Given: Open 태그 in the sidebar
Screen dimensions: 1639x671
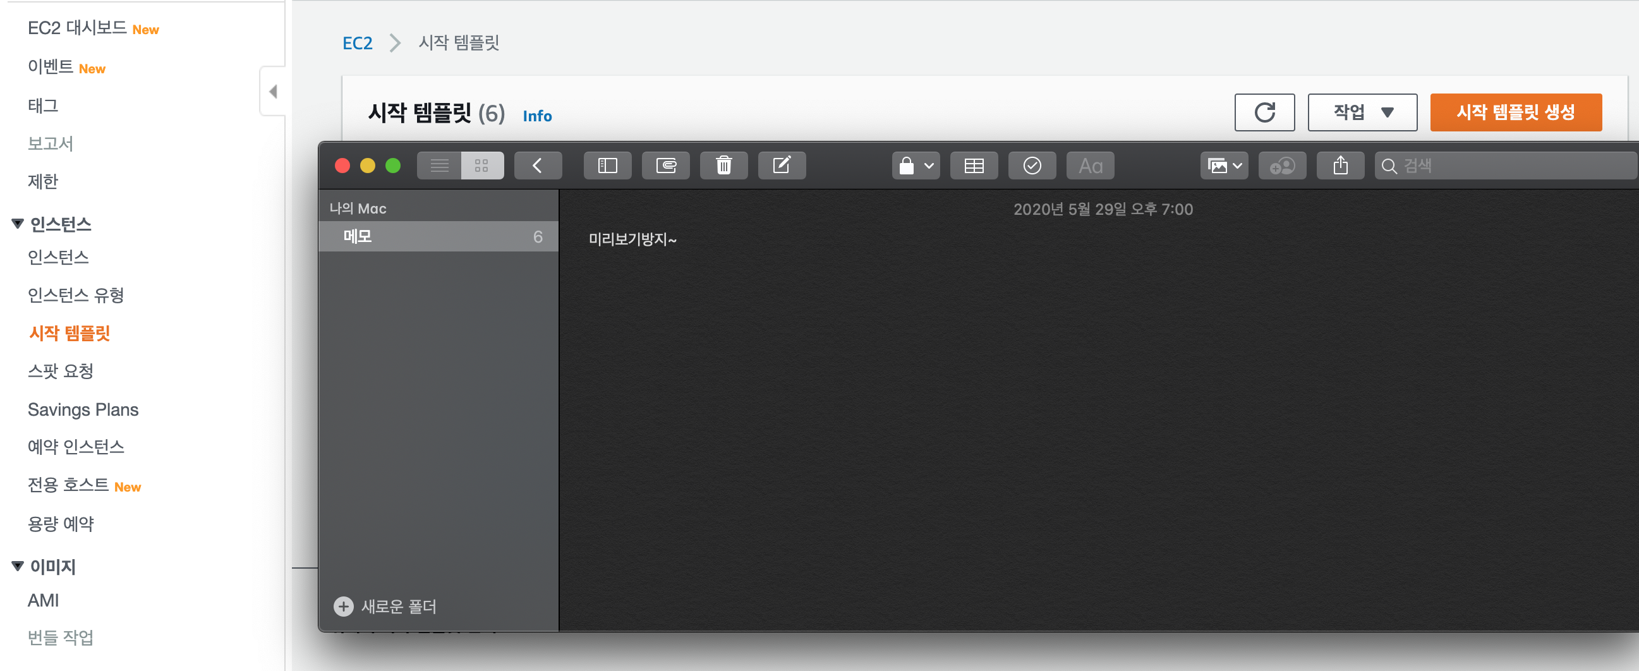Looking at the screenshot, I should coord(42,105).
